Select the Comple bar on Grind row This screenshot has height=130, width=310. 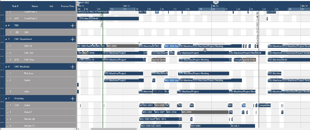point(262,105)
